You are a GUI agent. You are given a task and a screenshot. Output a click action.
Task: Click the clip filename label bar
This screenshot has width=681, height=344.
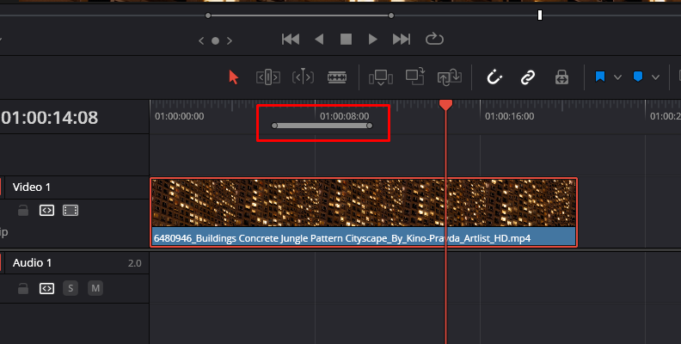coord(364,236)
